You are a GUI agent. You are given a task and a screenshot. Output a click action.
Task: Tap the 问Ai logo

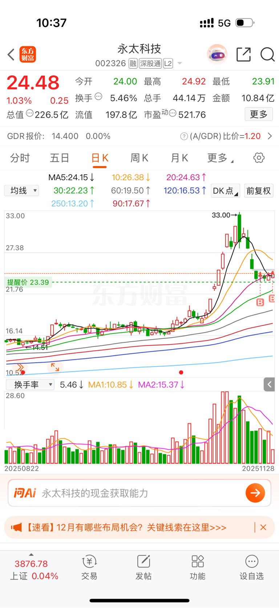(x=25, y=493)
